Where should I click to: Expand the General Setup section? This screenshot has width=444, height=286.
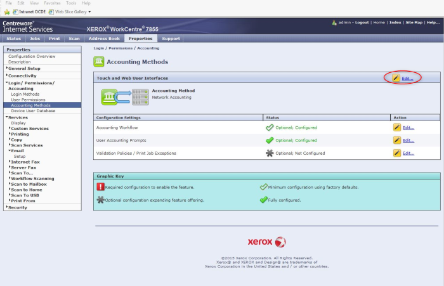[23, 68]
